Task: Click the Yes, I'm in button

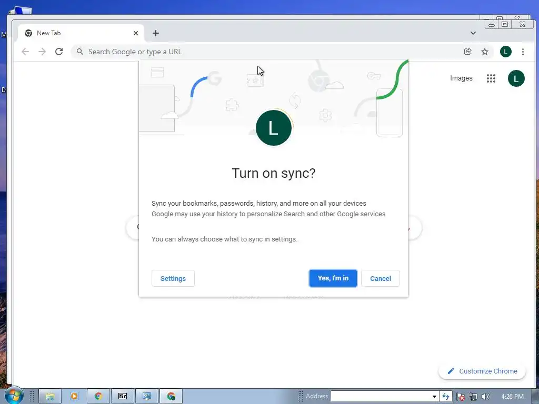Action: 333,278
